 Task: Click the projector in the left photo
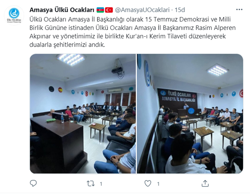(x=118, y=69)
